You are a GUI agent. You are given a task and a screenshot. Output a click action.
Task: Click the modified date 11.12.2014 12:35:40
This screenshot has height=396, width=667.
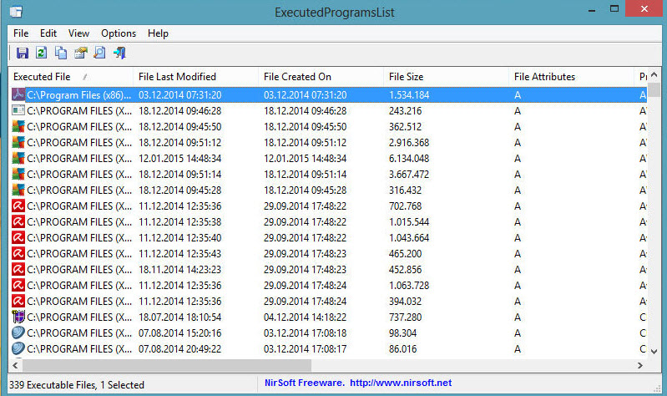(x=180, y=237)
